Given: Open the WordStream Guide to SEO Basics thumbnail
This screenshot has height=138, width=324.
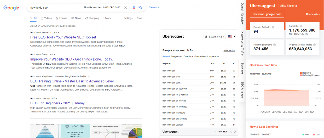Looking at the screenshot, I should tap(75, 131).
